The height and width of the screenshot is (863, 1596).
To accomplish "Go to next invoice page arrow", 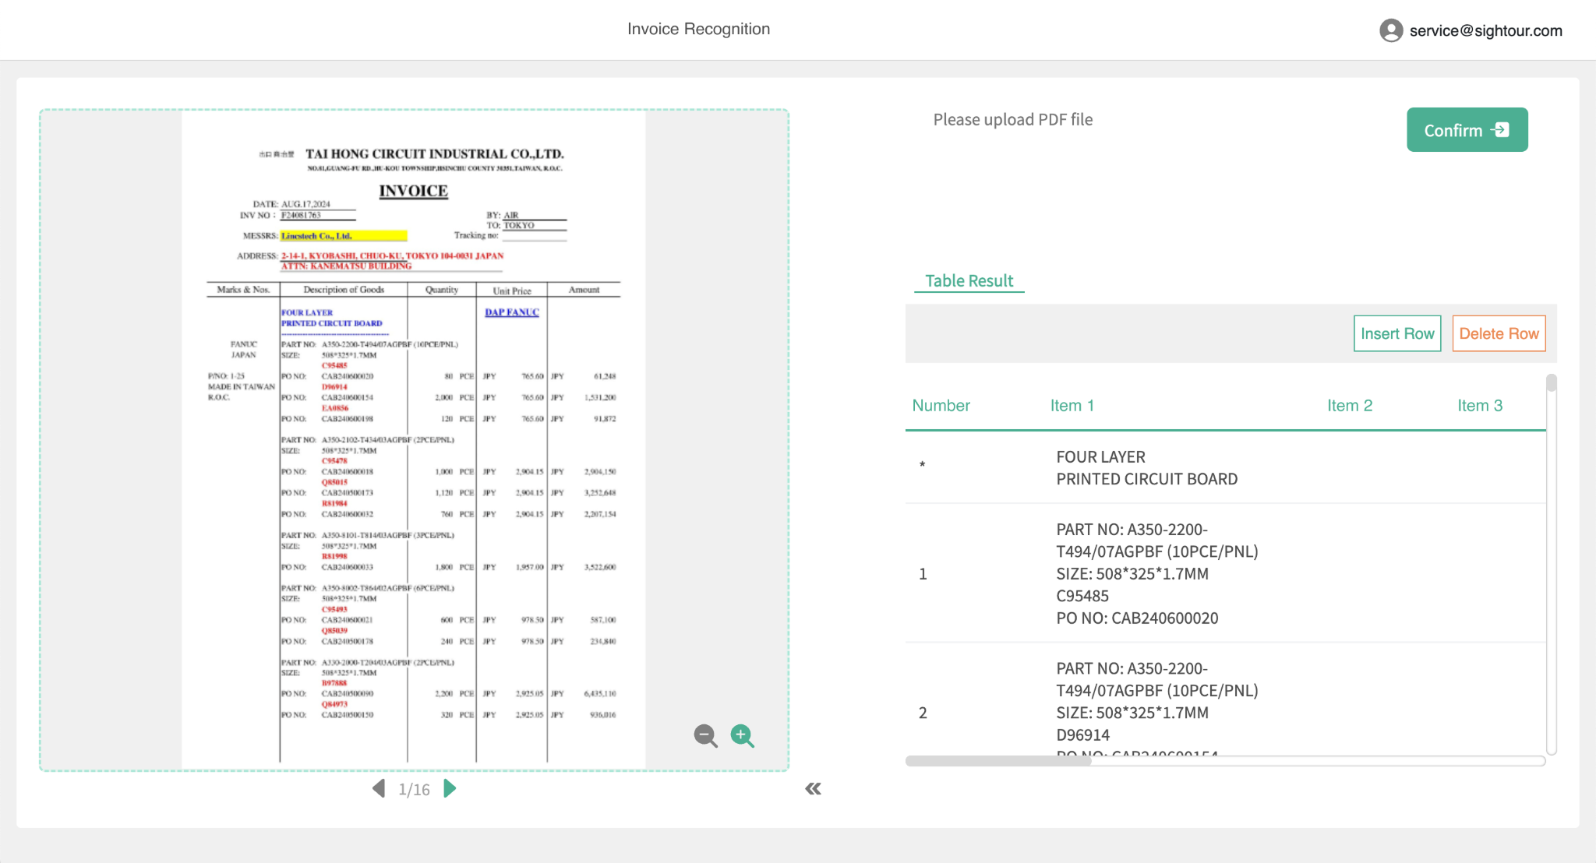I will coord(450,789).
